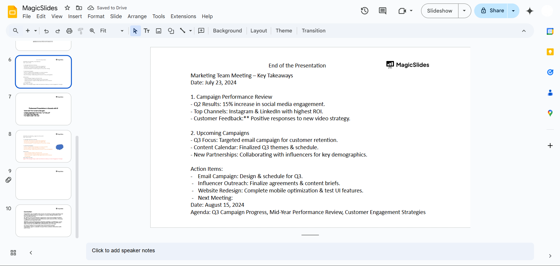560x266 pixels.
Task: Collapse the filmstrip panel
Action: click(31, 253)
